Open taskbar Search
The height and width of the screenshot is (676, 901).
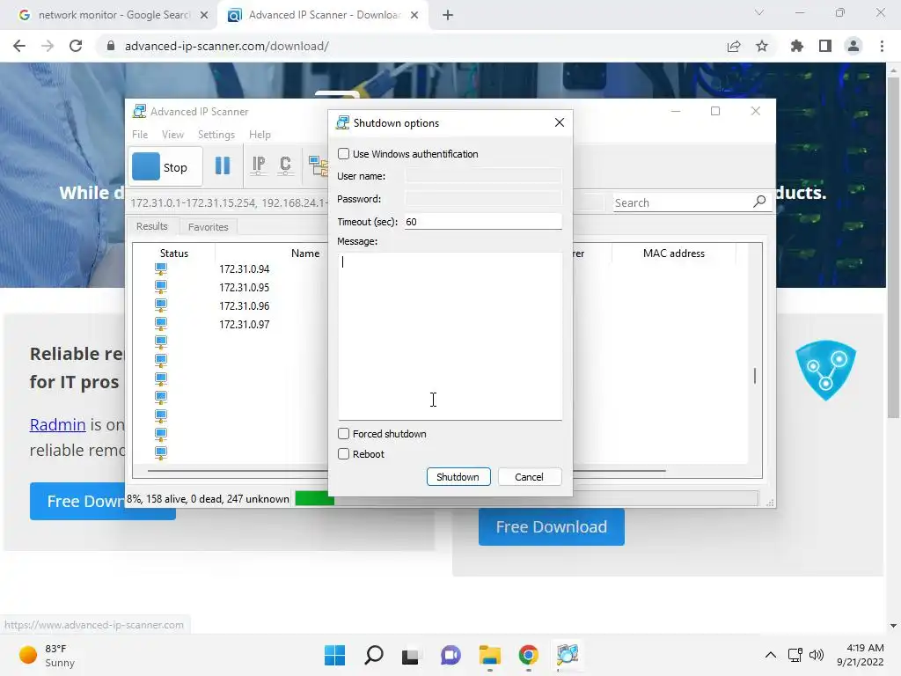coord(373,655)
